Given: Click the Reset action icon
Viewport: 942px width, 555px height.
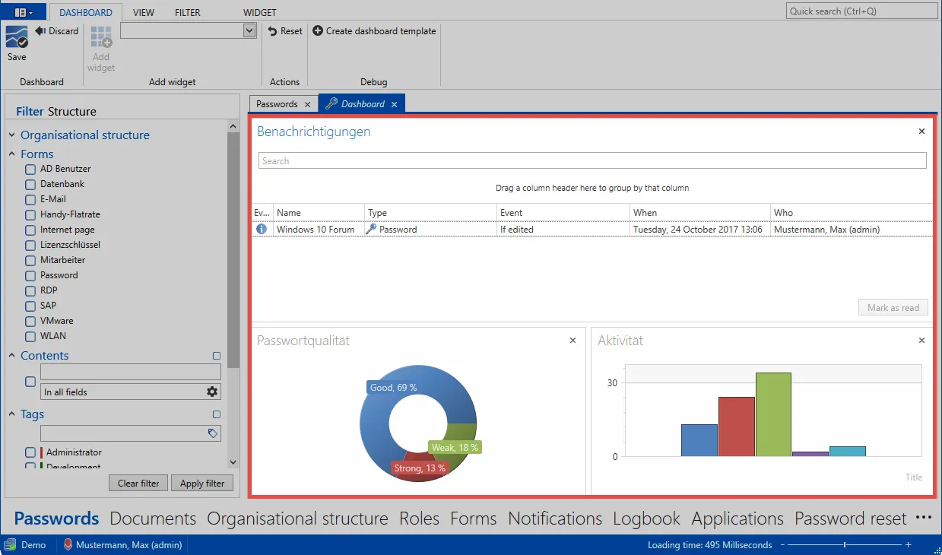Looking at the screenshot, I should [272, 31].
